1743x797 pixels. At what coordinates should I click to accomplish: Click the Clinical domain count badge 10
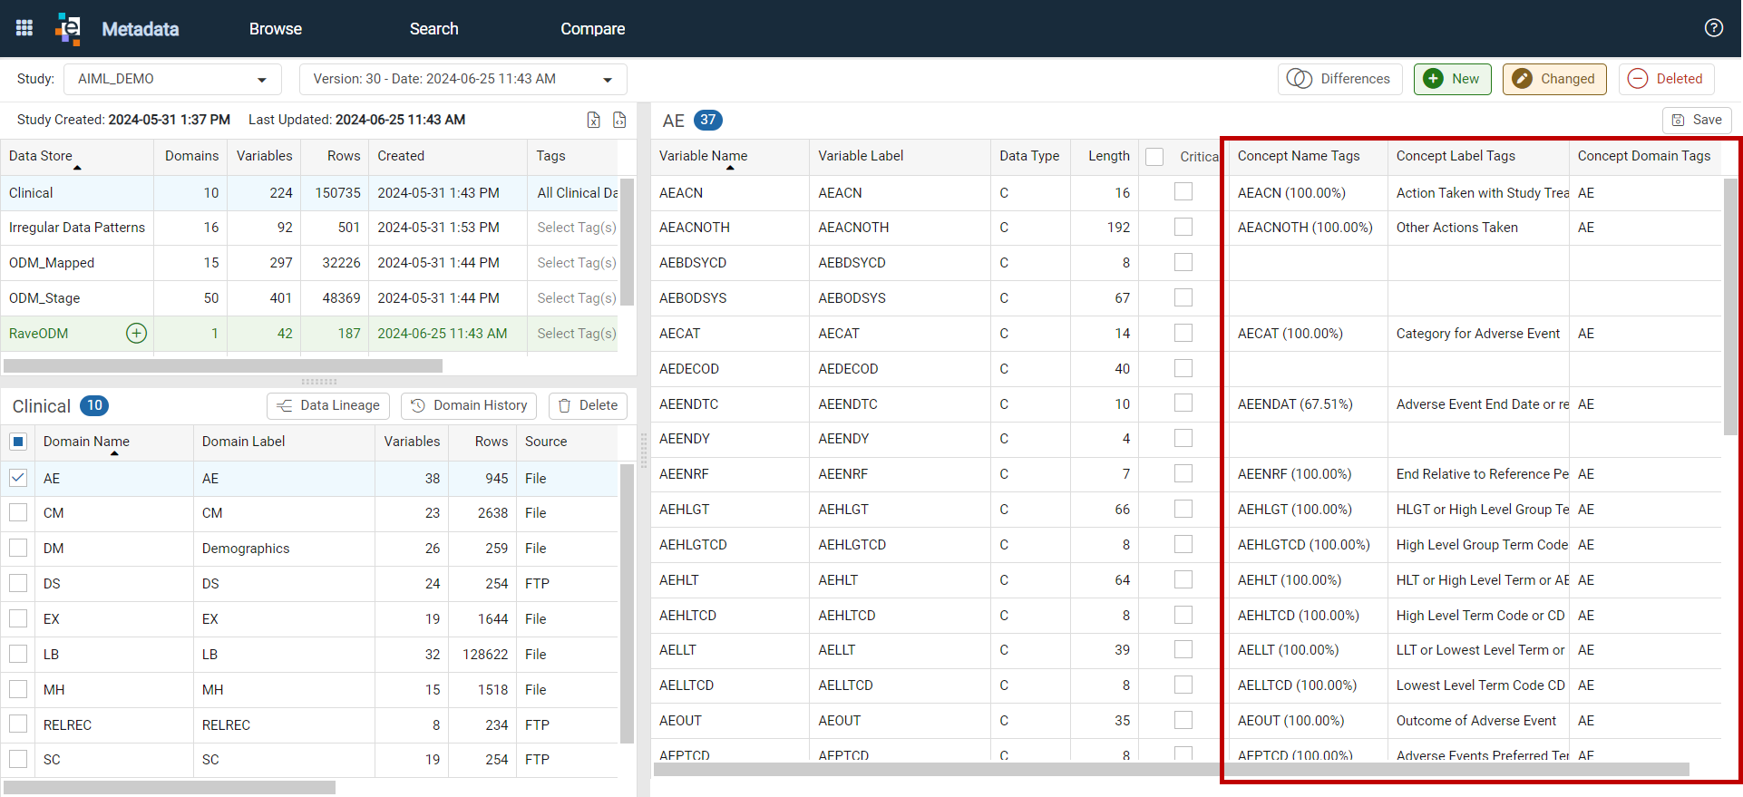(94, 405)
